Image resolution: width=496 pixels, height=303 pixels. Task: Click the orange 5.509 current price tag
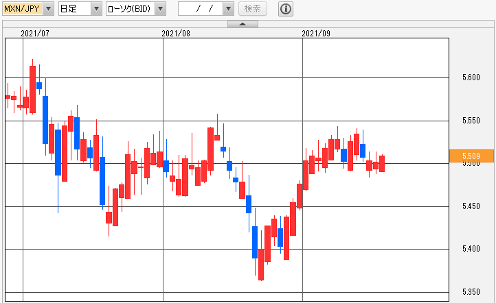coord(471,156)
